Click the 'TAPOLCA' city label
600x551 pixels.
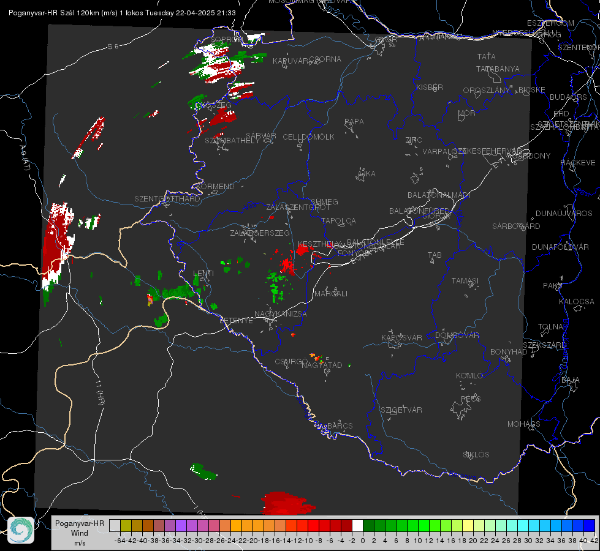338,220
